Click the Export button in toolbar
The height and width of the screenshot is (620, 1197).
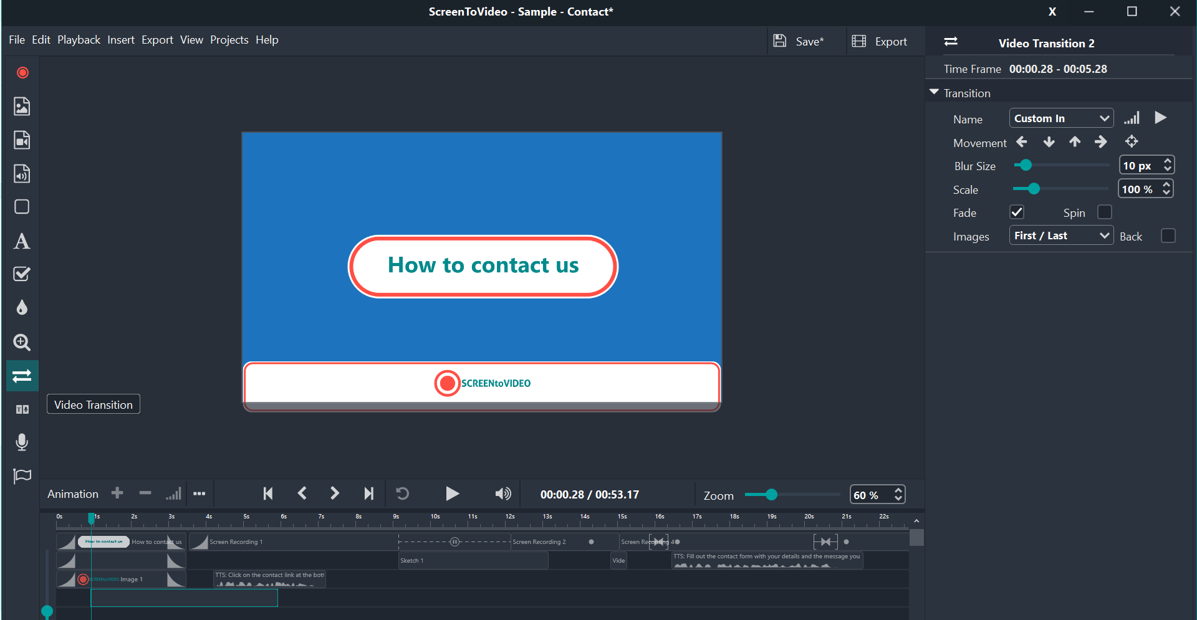tap(880, 42)
